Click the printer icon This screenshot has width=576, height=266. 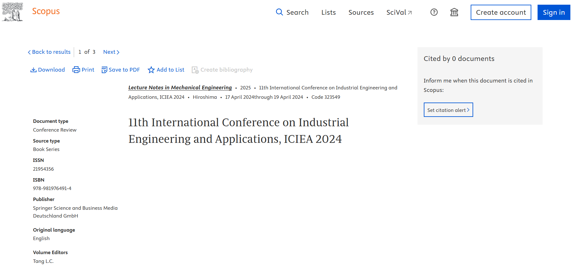click(x=76, y=70)
